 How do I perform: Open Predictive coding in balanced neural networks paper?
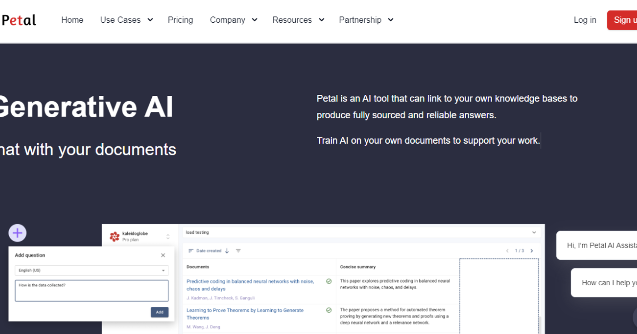250,285
